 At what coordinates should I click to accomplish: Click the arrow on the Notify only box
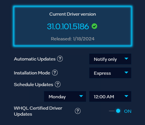(126, 59)
